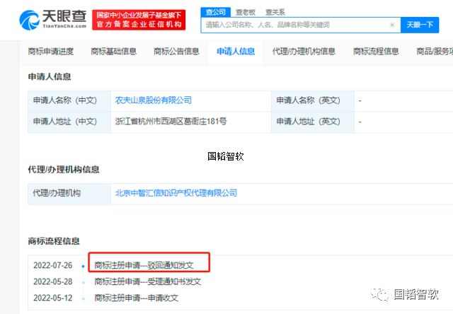The image size is (453, 314).
Task: Click the 商标注册申请---驳回通知发文 entry
Action: (144, 265)
